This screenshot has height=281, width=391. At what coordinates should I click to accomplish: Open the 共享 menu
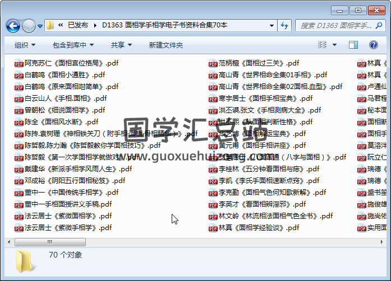tap(121, 45)
